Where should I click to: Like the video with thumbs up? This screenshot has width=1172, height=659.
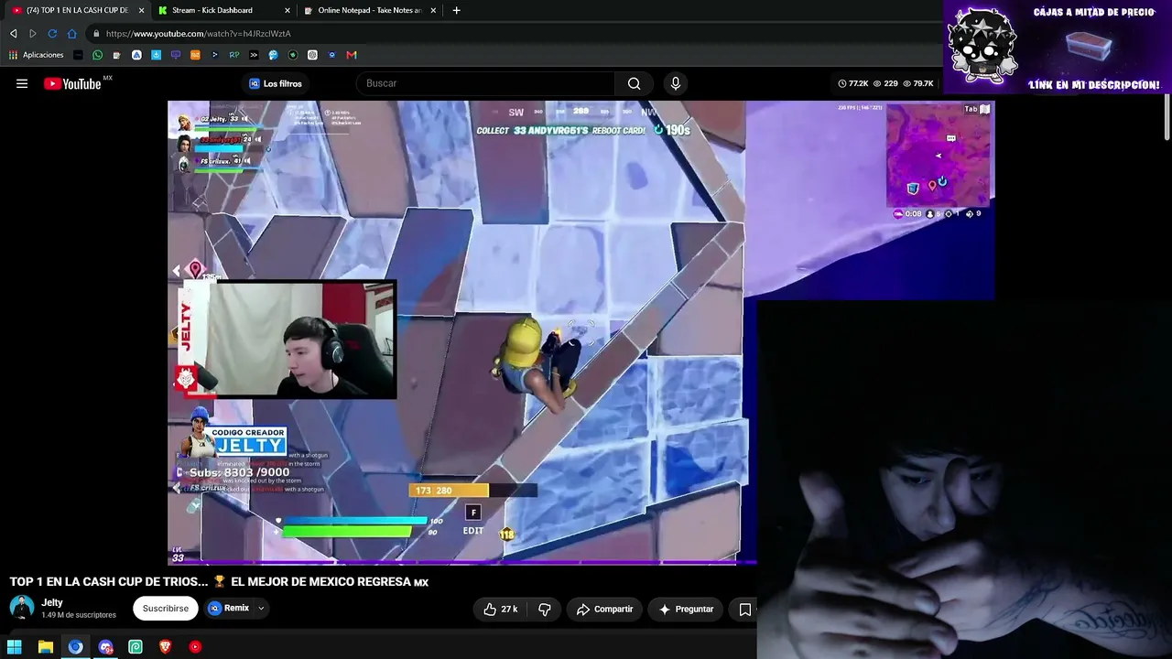[500, 609]
